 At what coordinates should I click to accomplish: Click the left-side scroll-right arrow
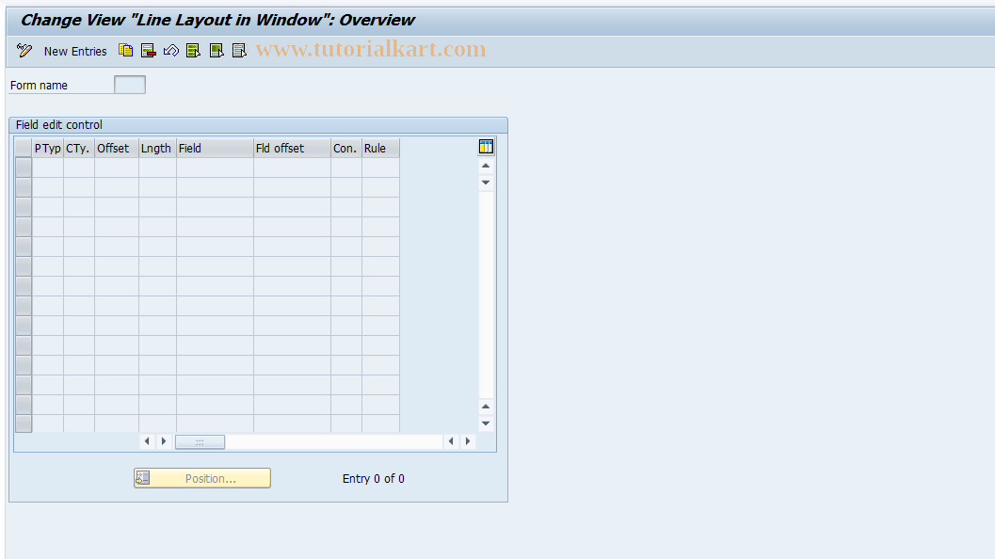coord(164,441)
